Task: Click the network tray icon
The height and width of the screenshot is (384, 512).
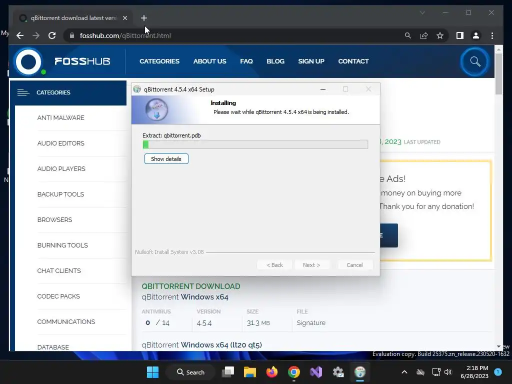Action: [436, 372]
